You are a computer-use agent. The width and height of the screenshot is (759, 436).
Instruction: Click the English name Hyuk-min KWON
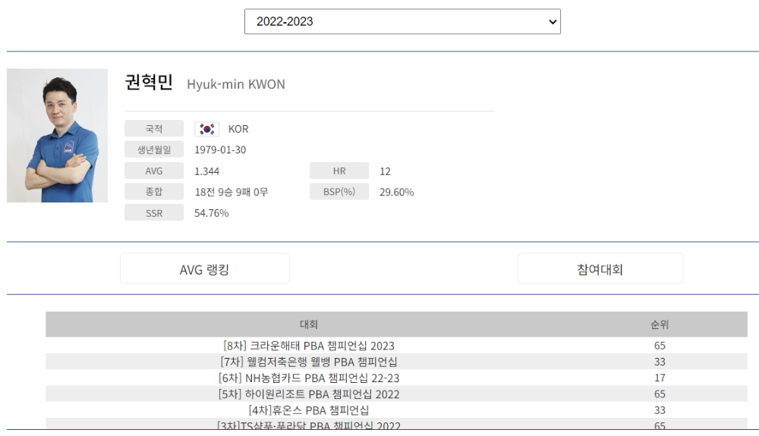click(x=236, y=84)
